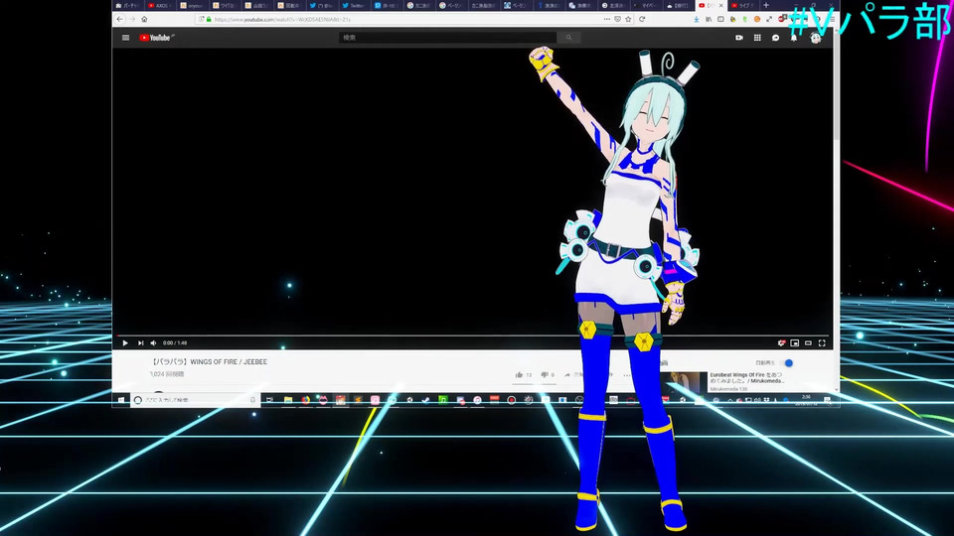Switch to the last YouTube tab labeled ライブ
This screenshot has height=536, width=954.
742,6
